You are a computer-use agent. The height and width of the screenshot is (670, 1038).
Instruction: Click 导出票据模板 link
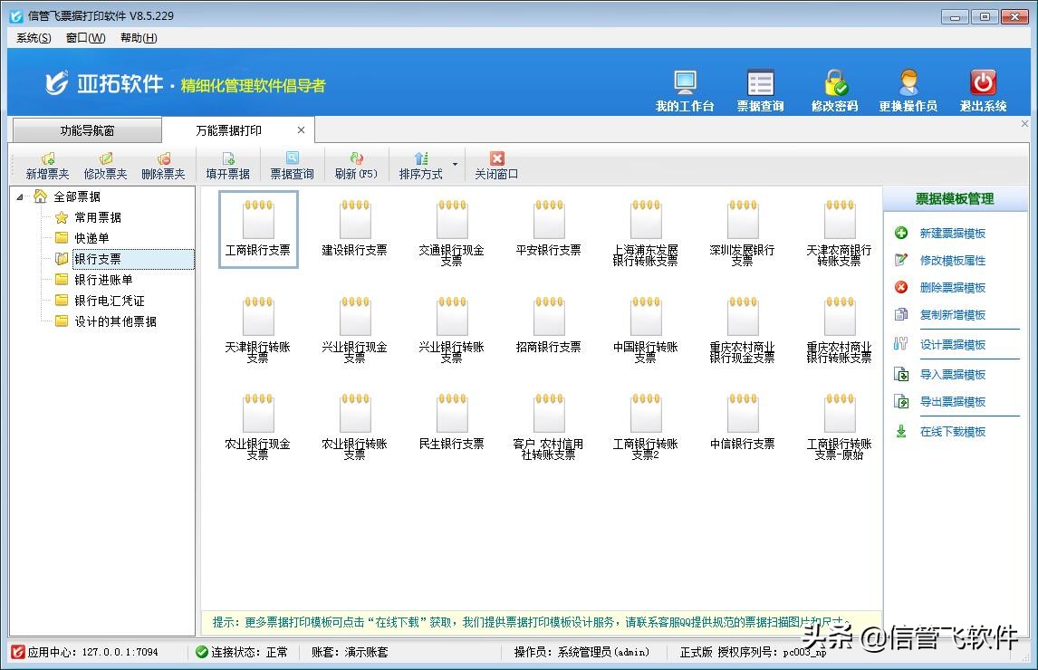coord(953,401)
